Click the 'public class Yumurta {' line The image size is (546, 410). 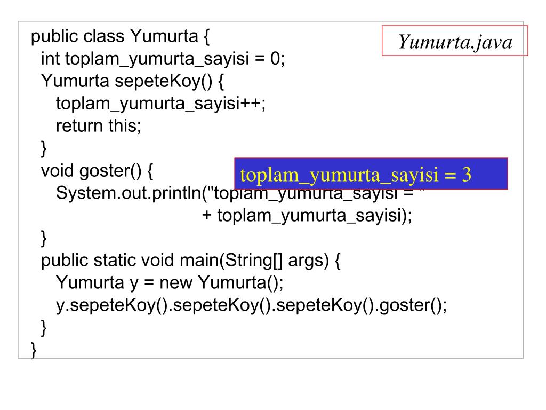coord(120,36)
